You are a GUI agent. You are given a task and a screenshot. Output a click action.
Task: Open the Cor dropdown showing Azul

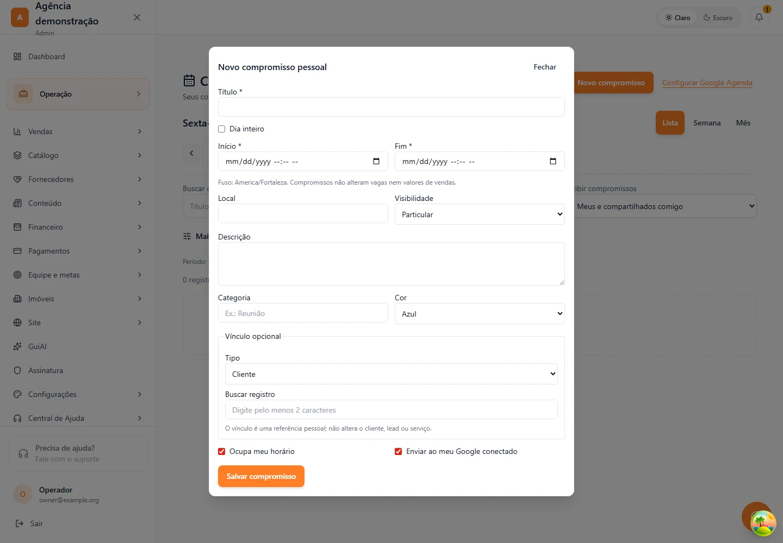480,314
